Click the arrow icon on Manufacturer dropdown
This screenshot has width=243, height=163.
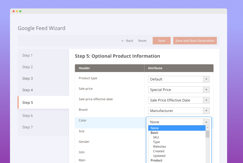tap(206, 110)
